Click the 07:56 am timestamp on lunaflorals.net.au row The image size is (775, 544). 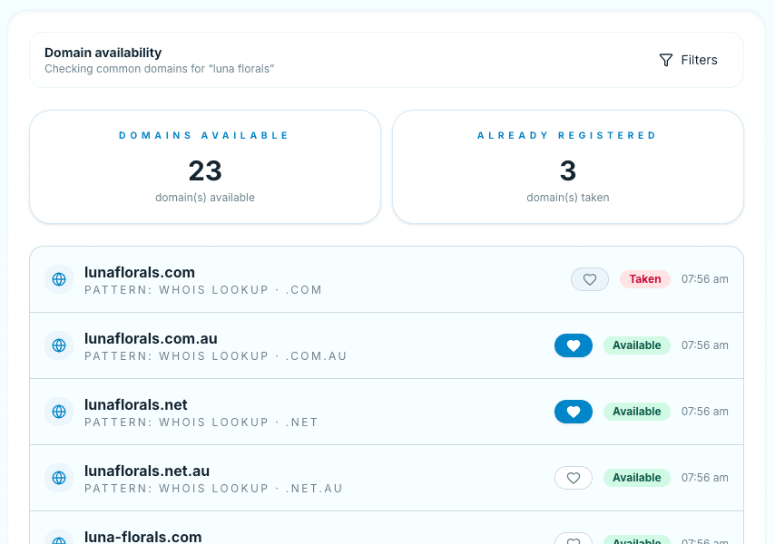click(705, 478)
